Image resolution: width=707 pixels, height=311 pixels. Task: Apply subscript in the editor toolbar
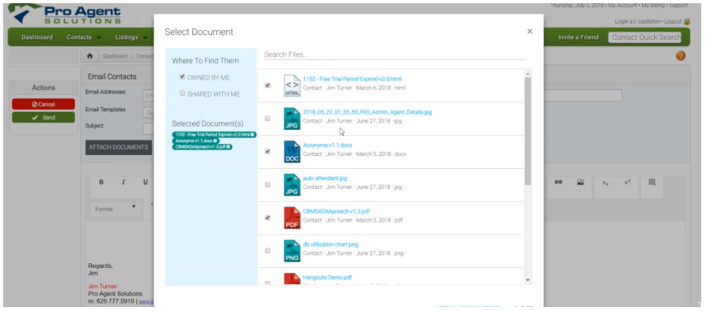point(604,183)
